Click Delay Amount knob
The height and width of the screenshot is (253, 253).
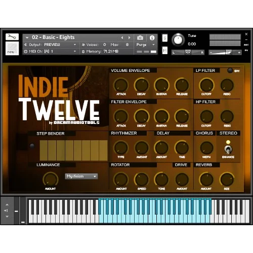[161, 148]
